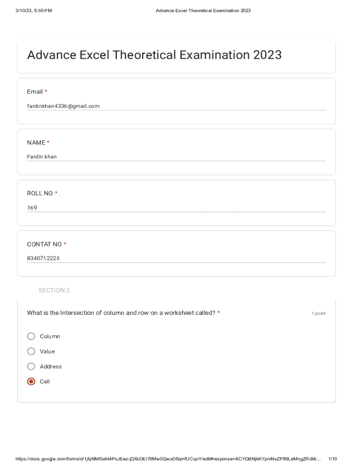
Task: Pick the "Address" radio option
Action: coord(31,367)
